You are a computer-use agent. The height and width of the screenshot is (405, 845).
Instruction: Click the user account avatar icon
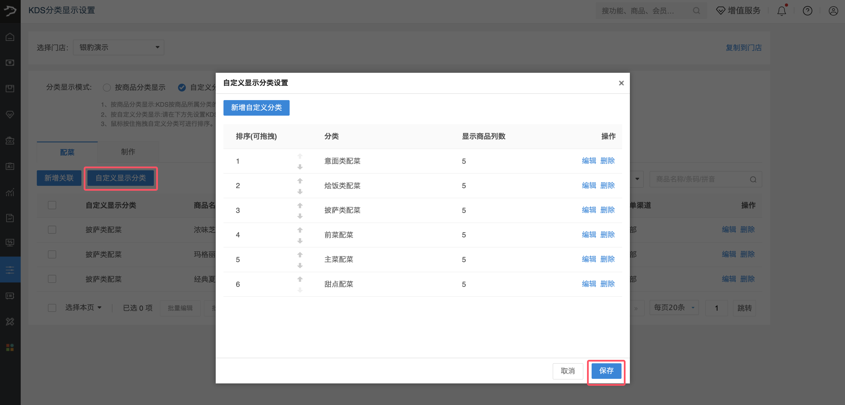coord(833,11)
